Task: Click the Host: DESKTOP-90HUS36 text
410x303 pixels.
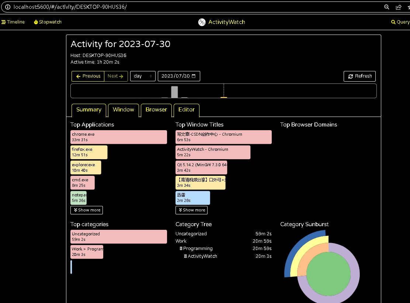Action: click(x=98, y=56)
